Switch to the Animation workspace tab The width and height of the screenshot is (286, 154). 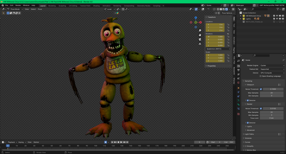pos(106,6)
